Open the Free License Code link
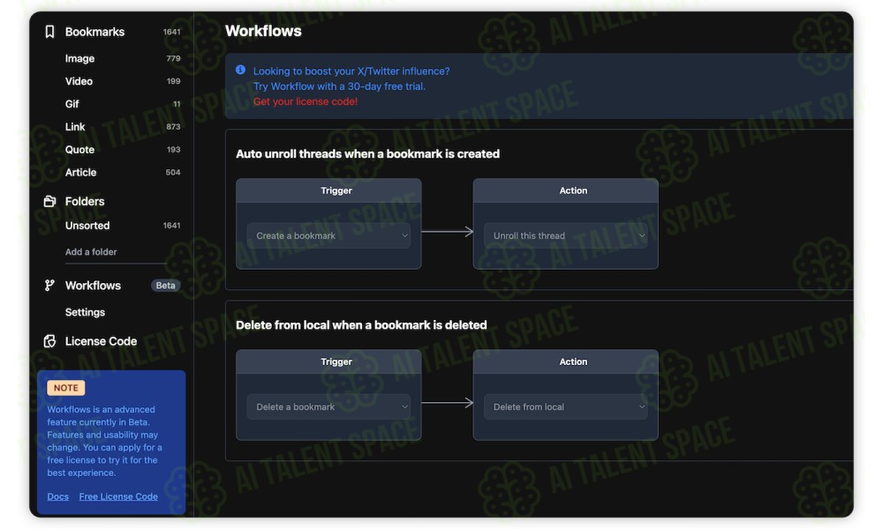The width and height of the screenshot is (883, 529). click(x=118, y=496)
